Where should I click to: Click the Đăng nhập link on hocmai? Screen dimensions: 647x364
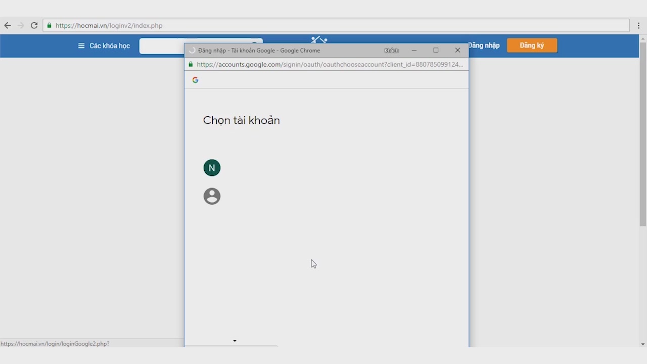484,45
